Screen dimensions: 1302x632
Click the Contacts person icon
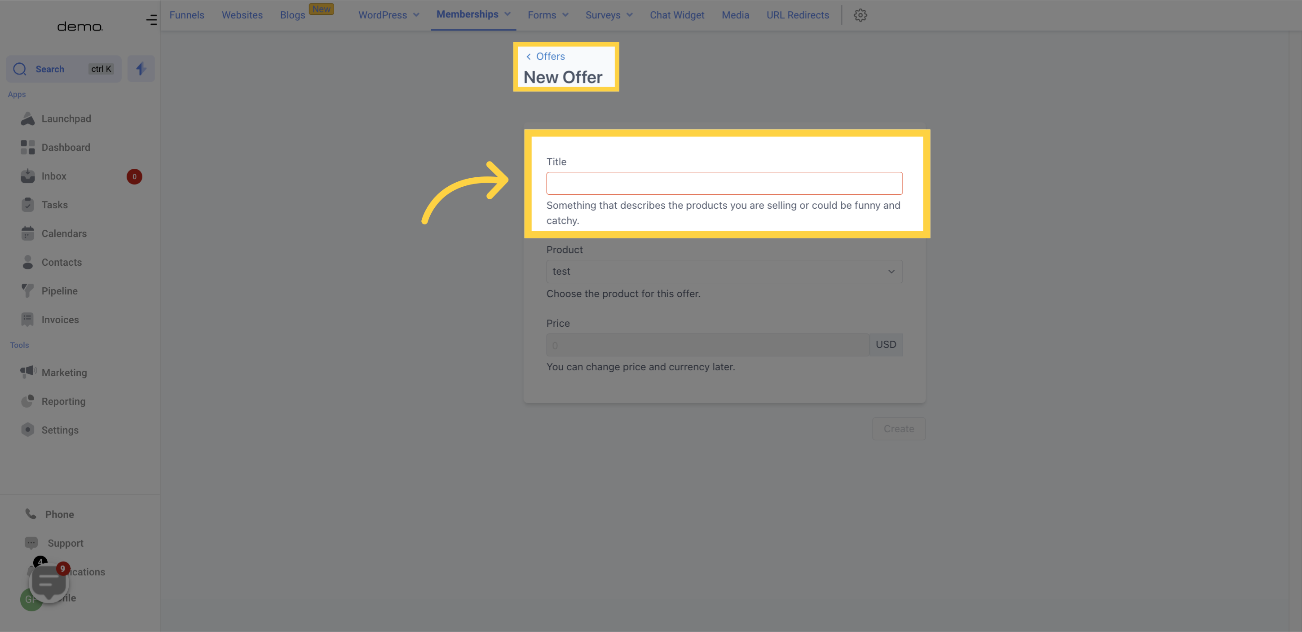pyautogui.click(x=28, y=262)
